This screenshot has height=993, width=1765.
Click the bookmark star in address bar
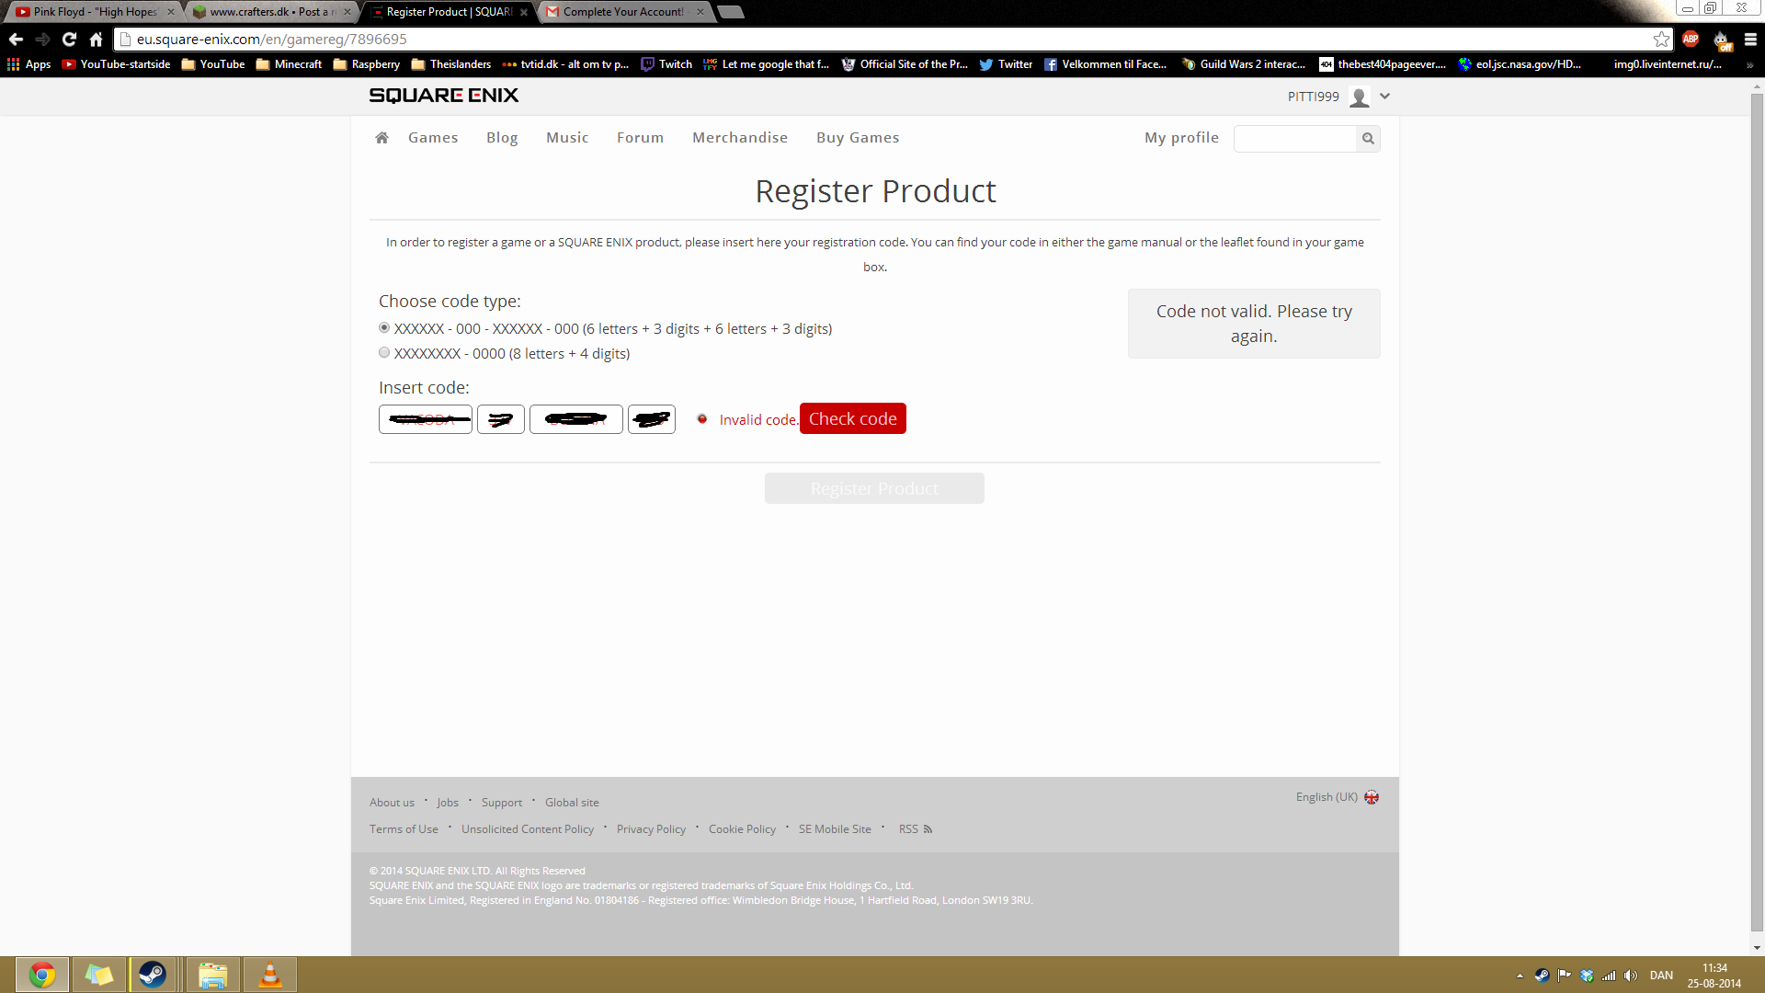pos(1661,40)
